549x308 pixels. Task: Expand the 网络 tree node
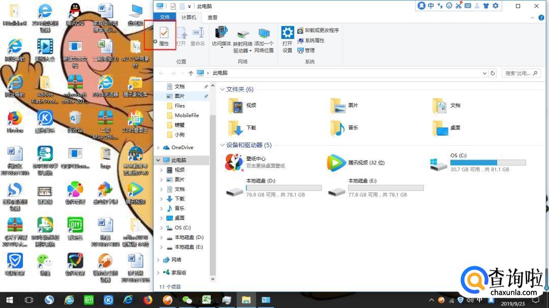pyautogui.click(x=158, y=260)
